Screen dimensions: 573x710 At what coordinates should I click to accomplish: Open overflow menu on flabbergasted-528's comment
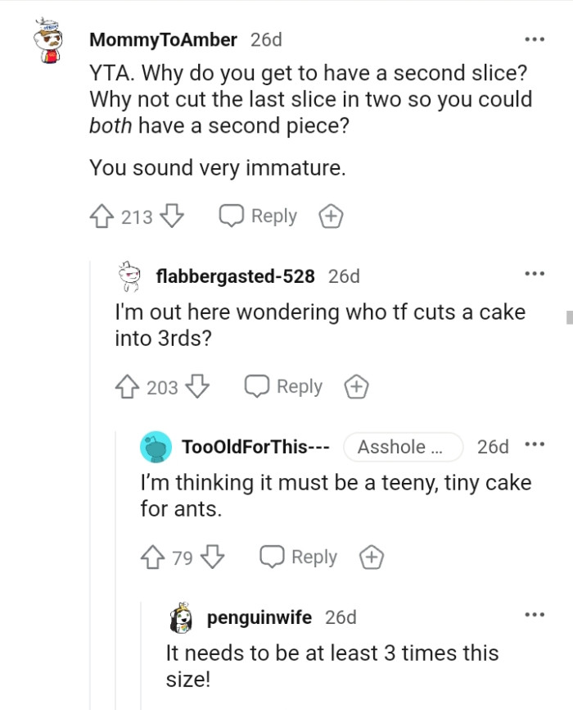535,276
